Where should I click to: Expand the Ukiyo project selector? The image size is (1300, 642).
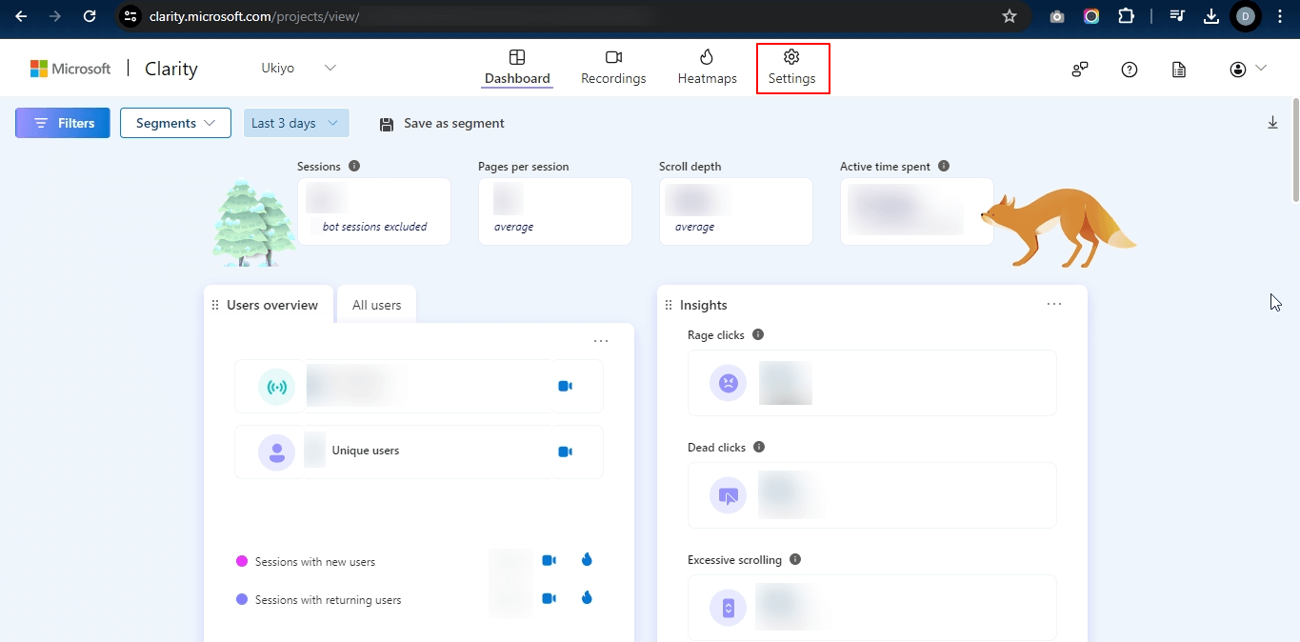click(x=299, y=68)
